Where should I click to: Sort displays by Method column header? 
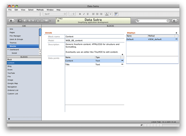point(161,36)
